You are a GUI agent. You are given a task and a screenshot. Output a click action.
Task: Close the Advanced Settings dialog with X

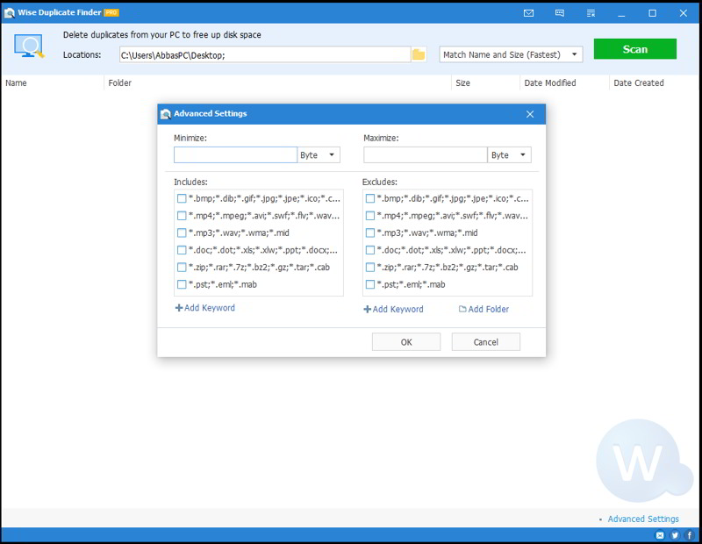click(530, 114)
